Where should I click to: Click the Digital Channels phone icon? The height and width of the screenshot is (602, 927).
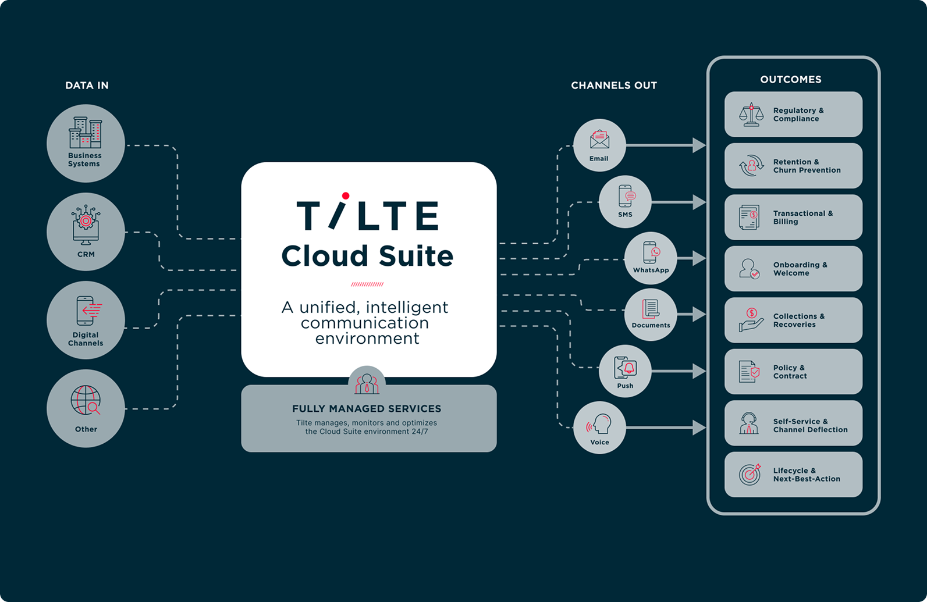point(88,311)
